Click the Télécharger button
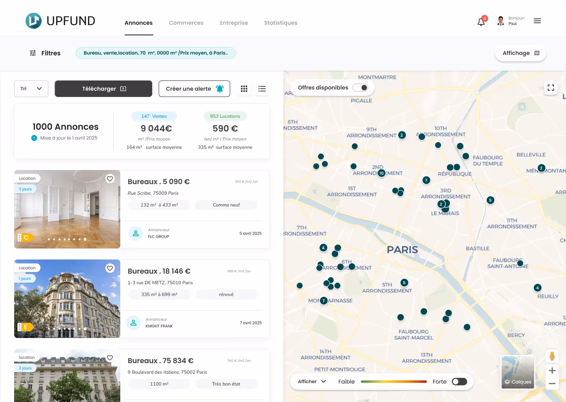This screenshot has width=566, height=402. coord(103,89)
